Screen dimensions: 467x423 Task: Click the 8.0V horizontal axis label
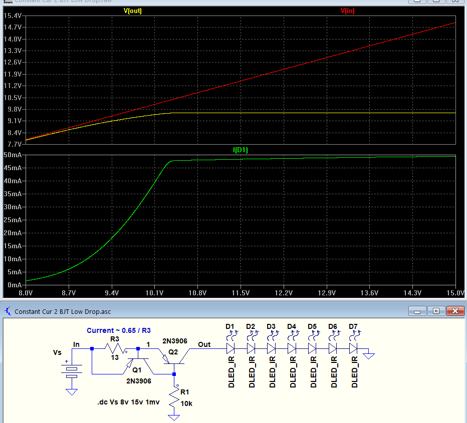(x=26, y=293)
